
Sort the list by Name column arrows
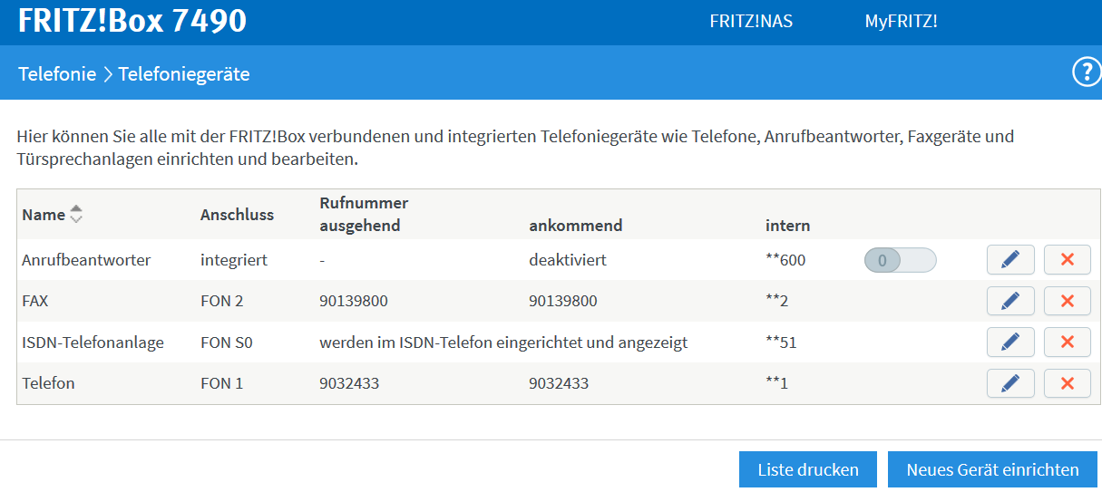76,215
